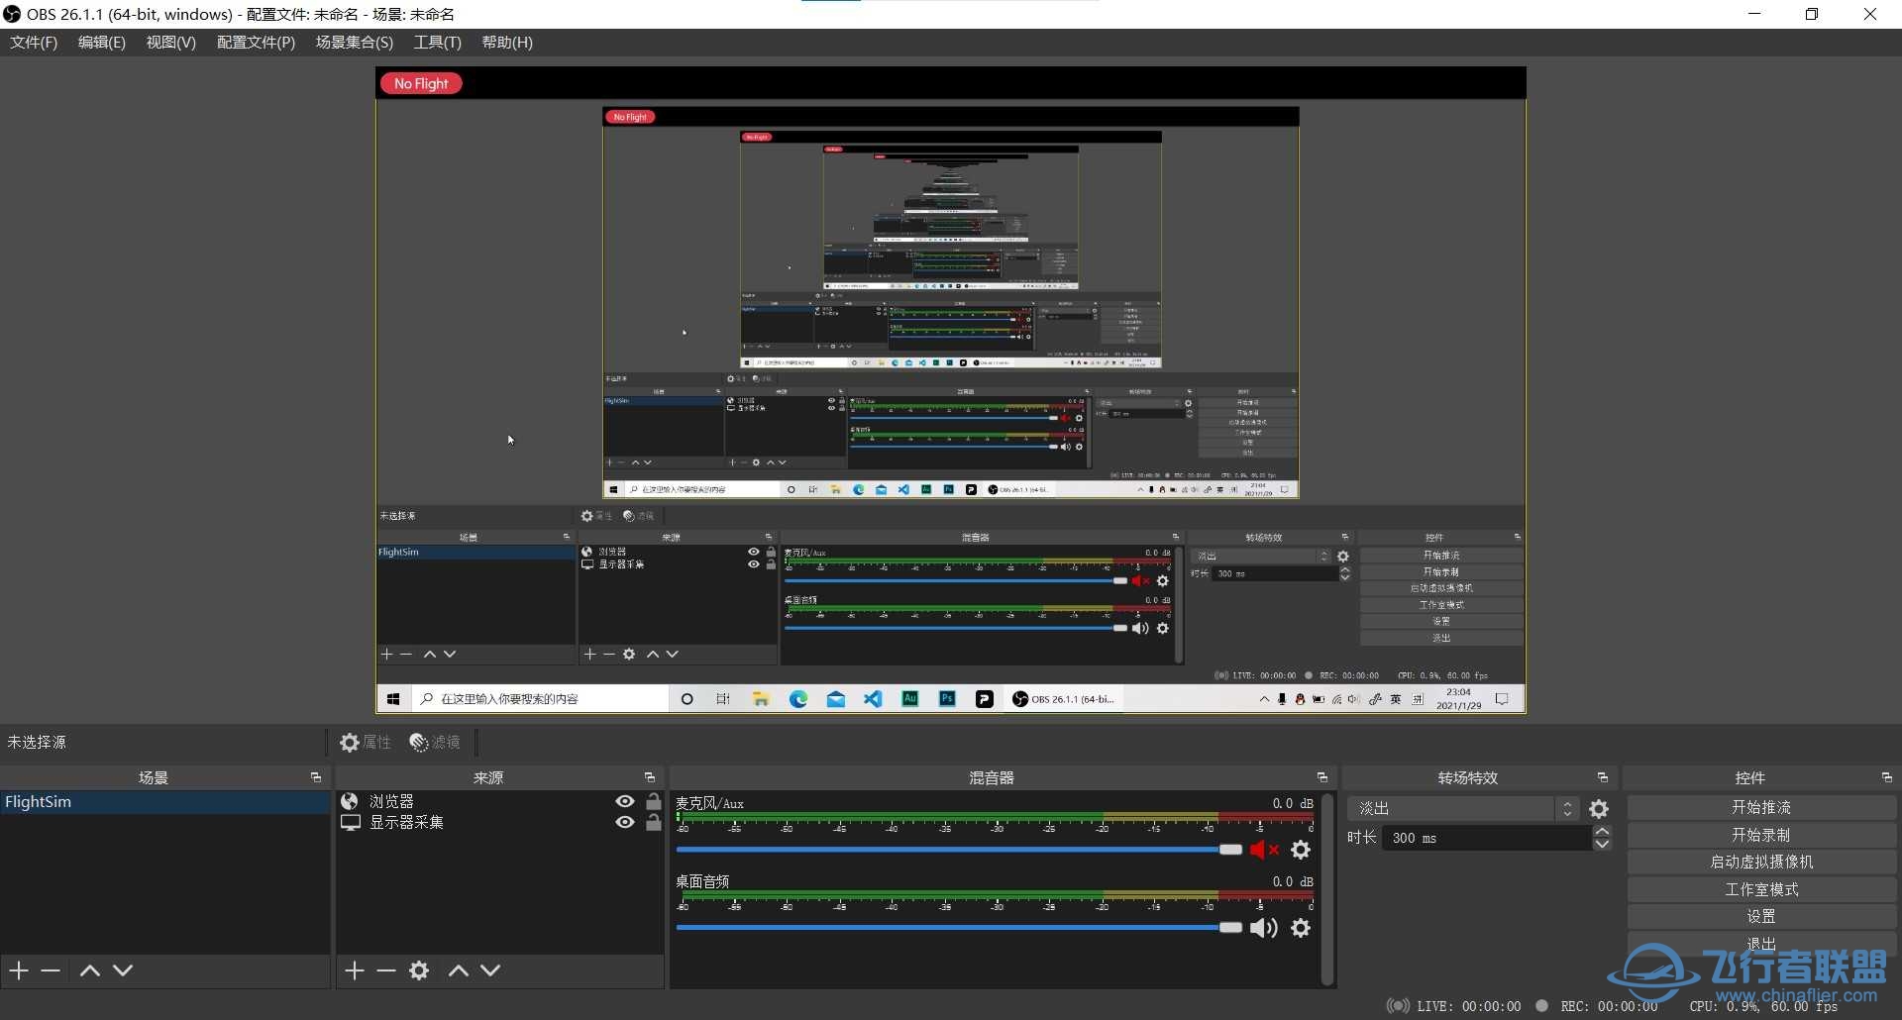Move source down in Sources panel
This screenshot has width=1902, height=1020.
pyautogui.click(x=491, y=970)
